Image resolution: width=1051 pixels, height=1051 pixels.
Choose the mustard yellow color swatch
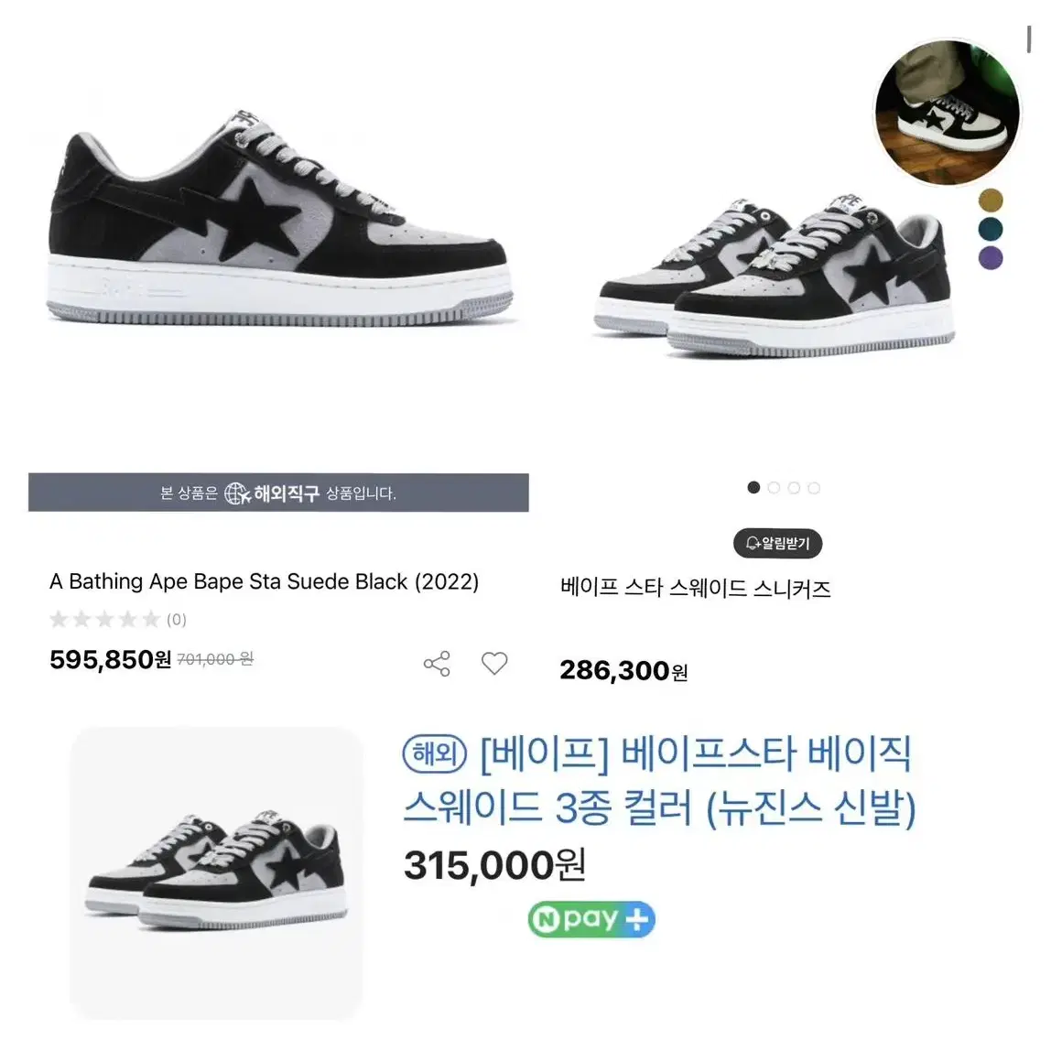pos(990,200)
